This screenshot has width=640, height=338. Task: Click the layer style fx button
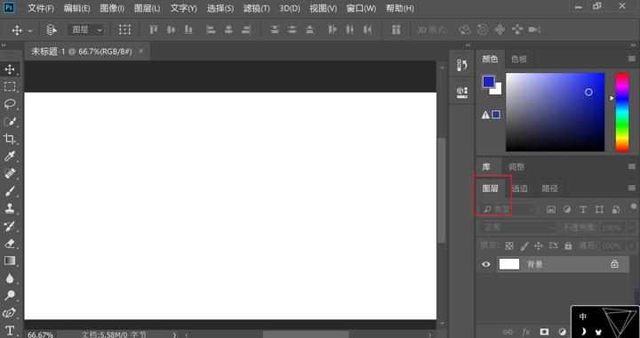point(525,332)
